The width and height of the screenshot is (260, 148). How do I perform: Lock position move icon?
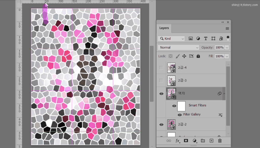[x=184, y=56]
